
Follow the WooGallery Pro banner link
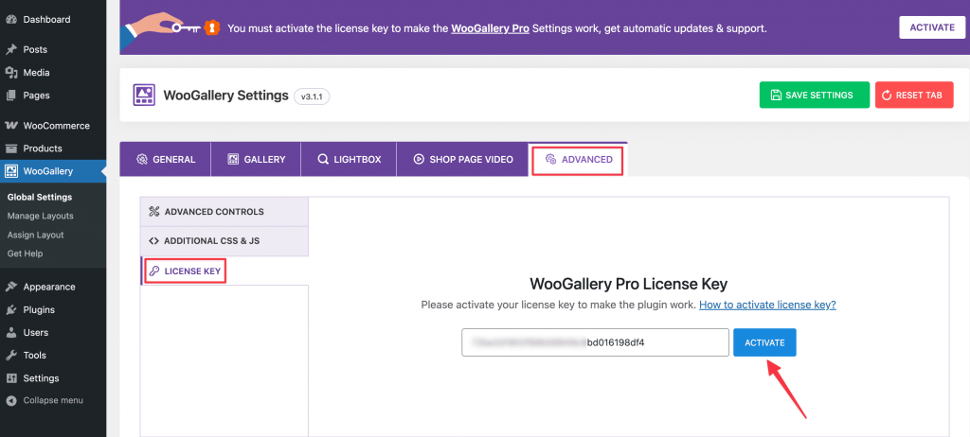(490, 27)
